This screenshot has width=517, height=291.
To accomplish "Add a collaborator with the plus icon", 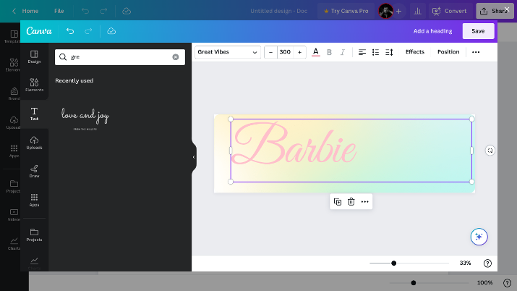I will [398, 11].
